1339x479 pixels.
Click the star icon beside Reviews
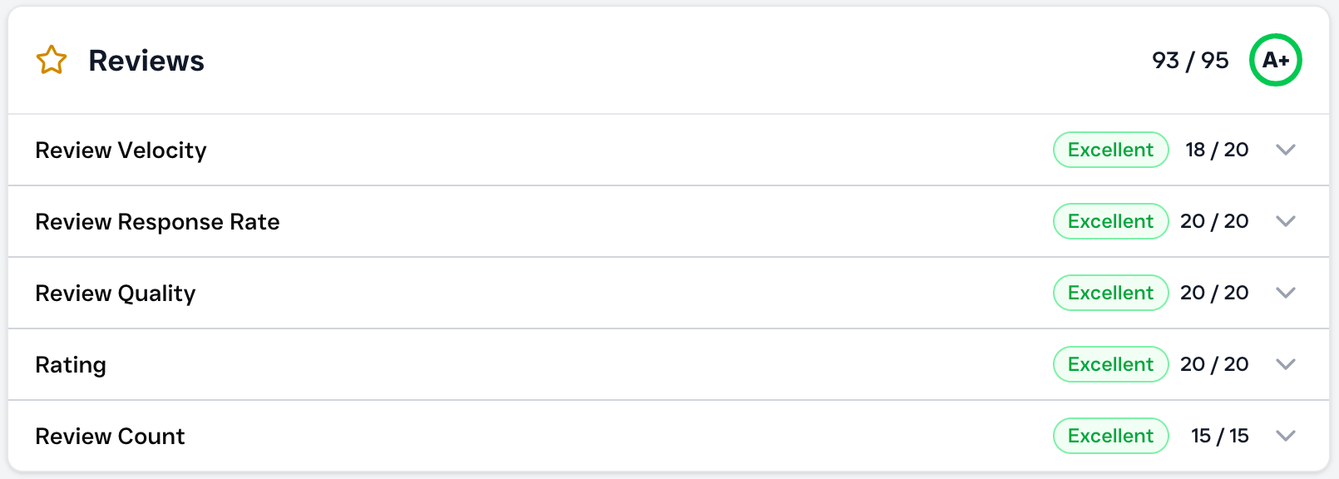point(52,60)
